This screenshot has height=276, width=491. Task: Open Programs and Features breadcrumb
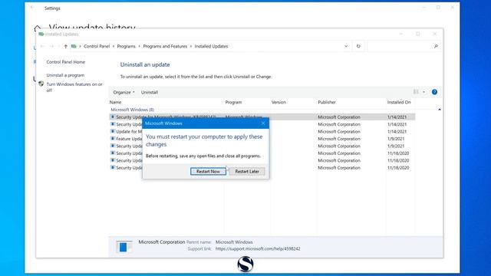click(x=165, y=46)
